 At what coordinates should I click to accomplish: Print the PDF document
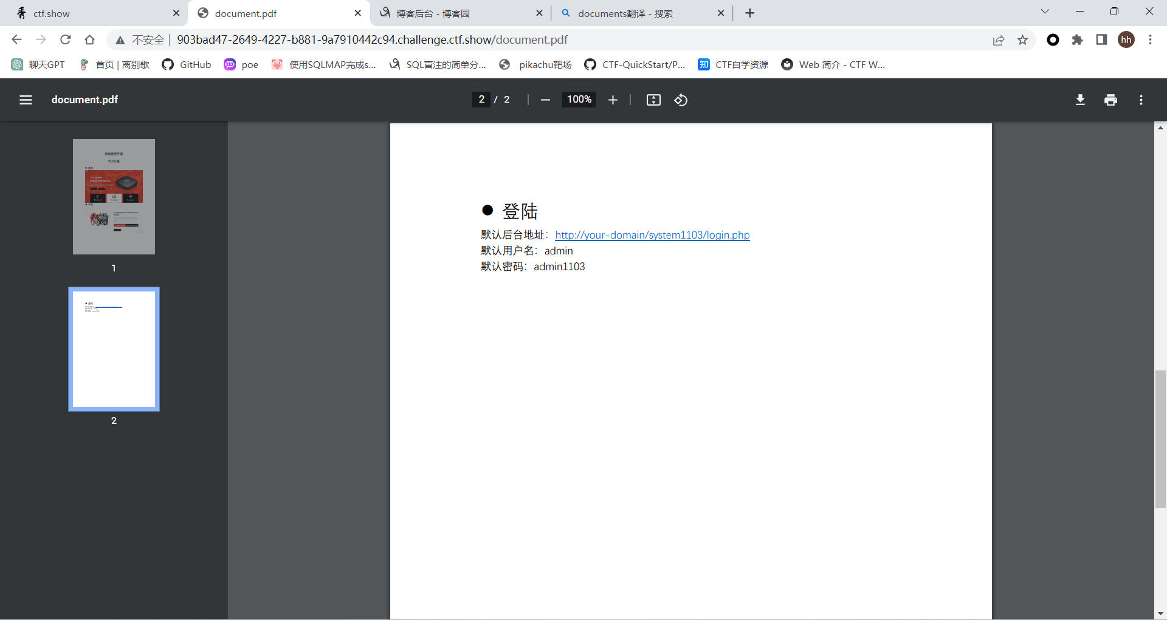point(1110,100)
